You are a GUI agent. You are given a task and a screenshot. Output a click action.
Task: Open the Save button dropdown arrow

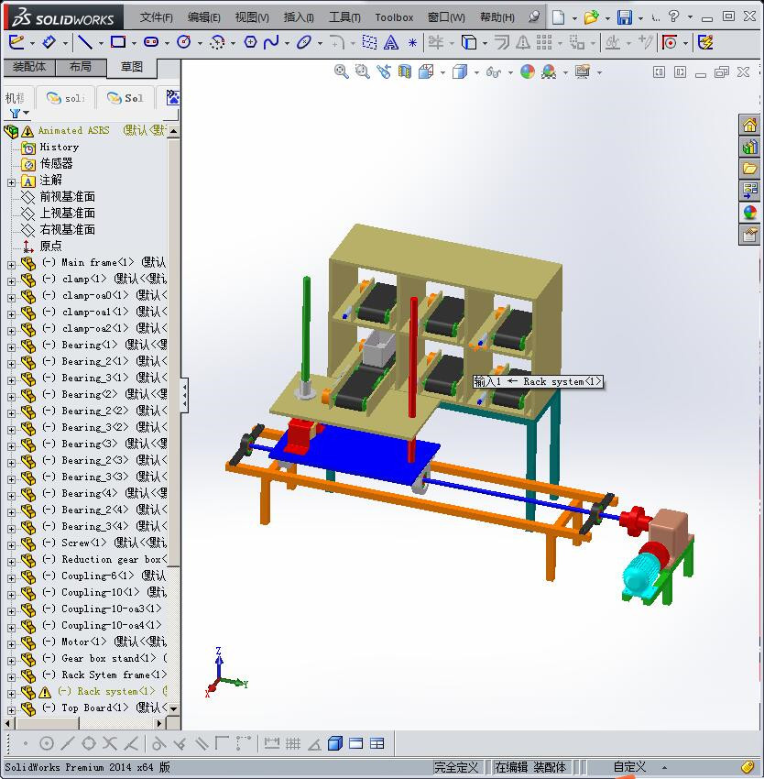(641, 18)
